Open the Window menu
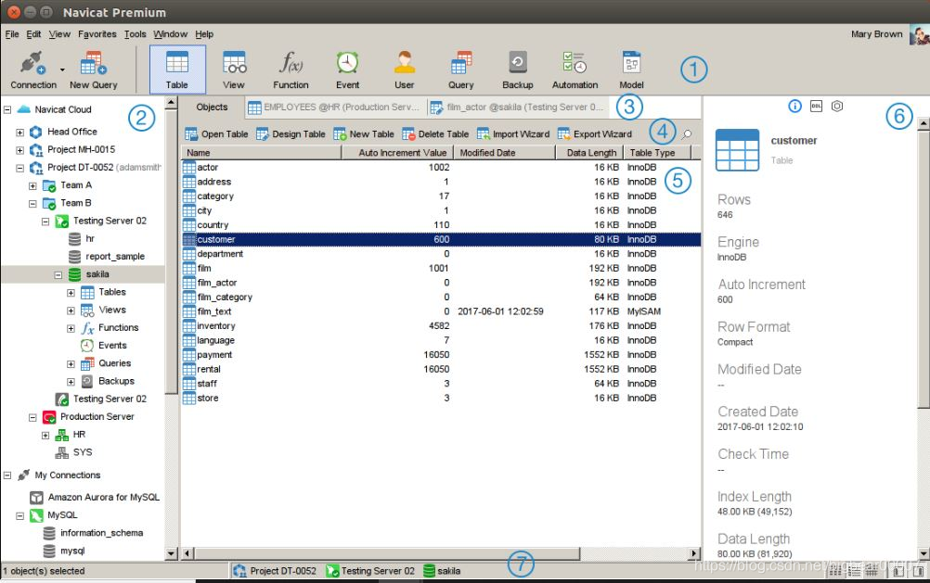 click(x=170, y=34)
